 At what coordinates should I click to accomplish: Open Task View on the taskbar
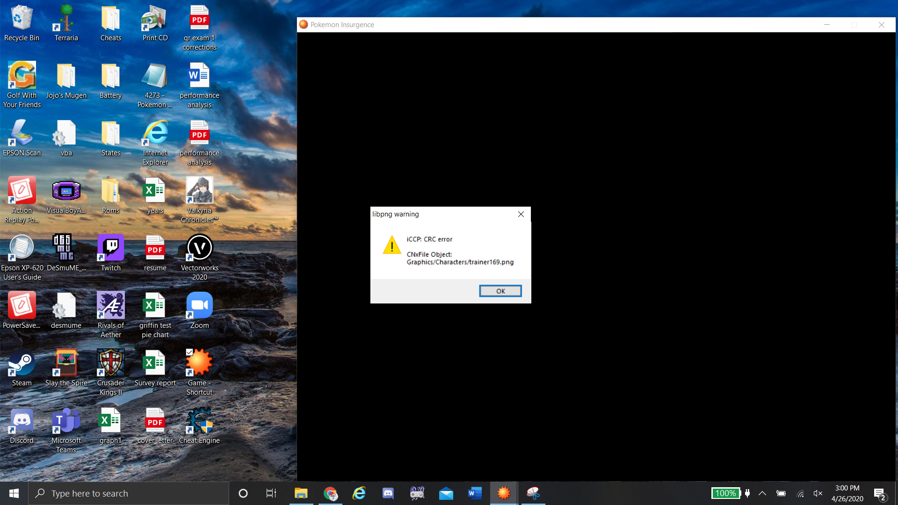(x=271, y=493)
